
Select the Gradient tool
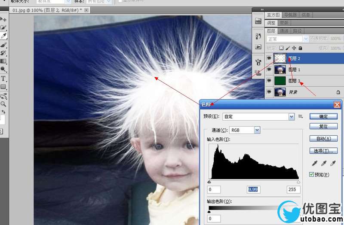coord(3,61)
